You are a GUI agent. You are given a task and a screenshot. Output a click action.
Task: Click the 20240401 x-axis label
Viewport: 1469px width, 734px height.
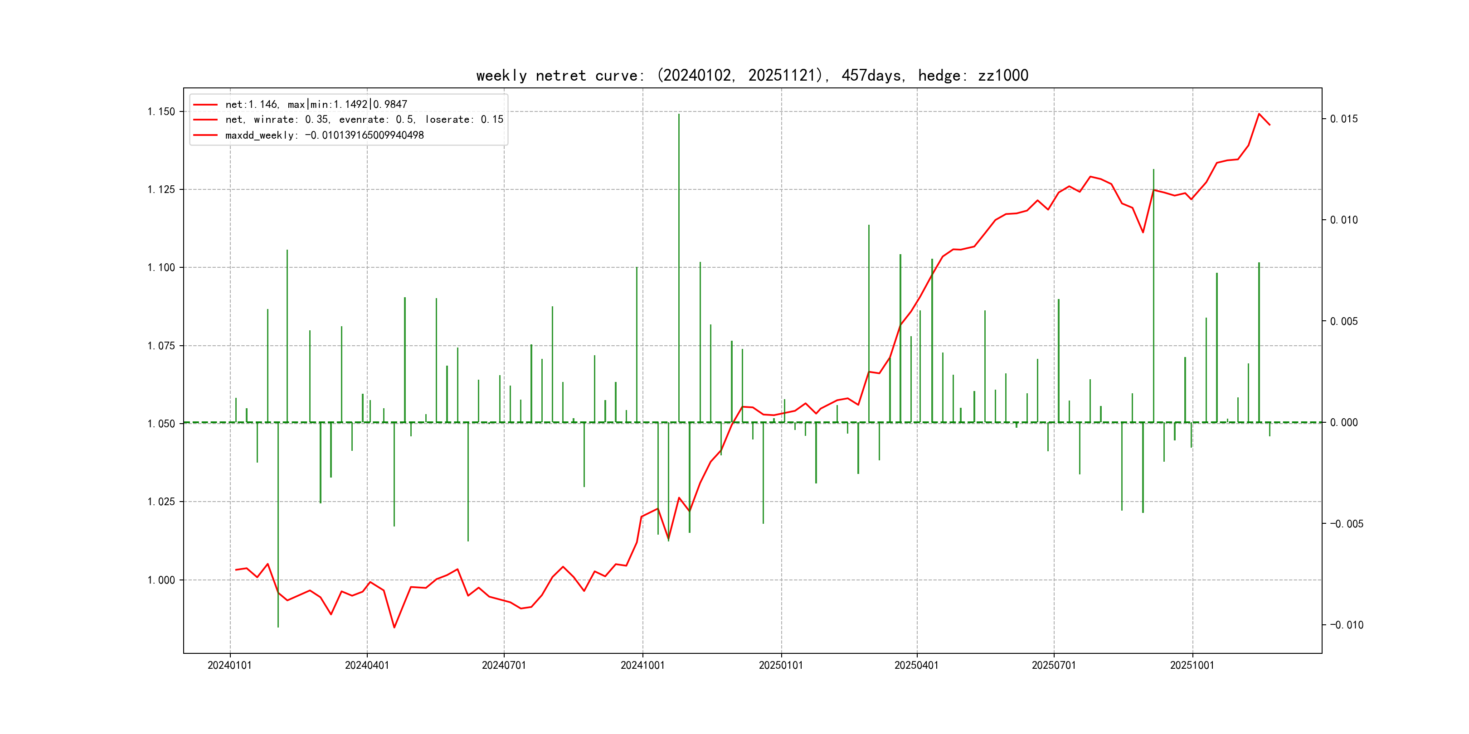pos(367,665)
